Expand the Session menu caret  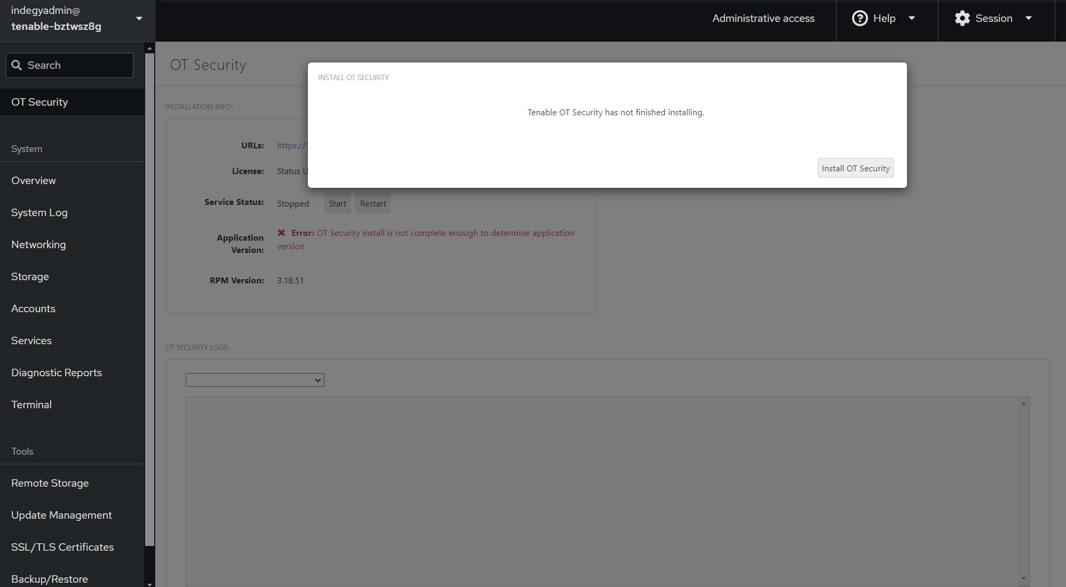click(1029, 18)
